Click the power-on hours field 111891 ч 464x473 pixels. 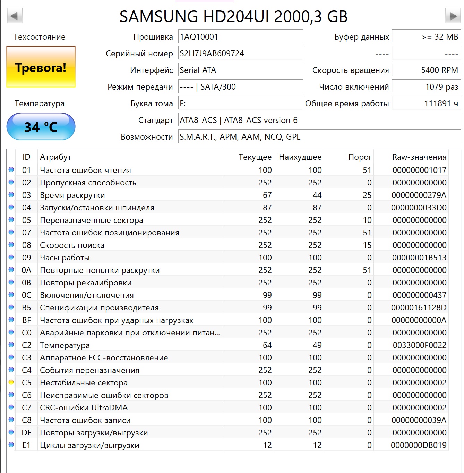click(426, 103)
